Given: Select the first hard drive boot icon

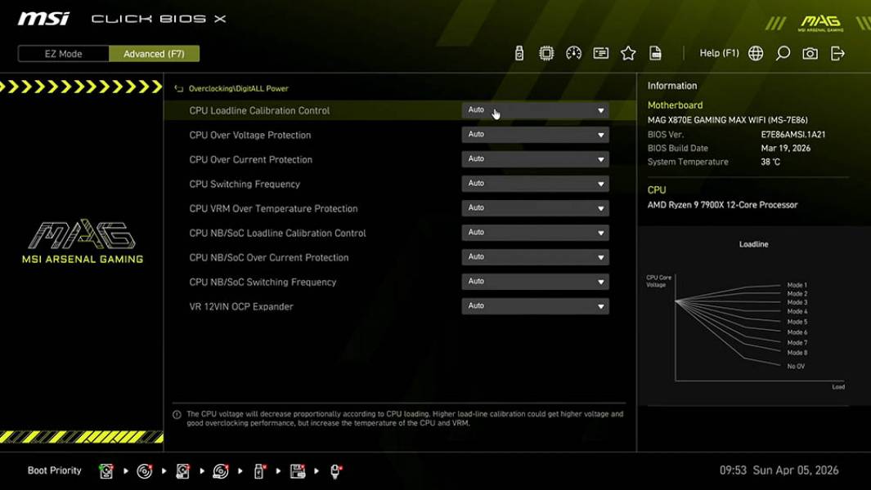Looking at the screenshot, I should point(106,470).
